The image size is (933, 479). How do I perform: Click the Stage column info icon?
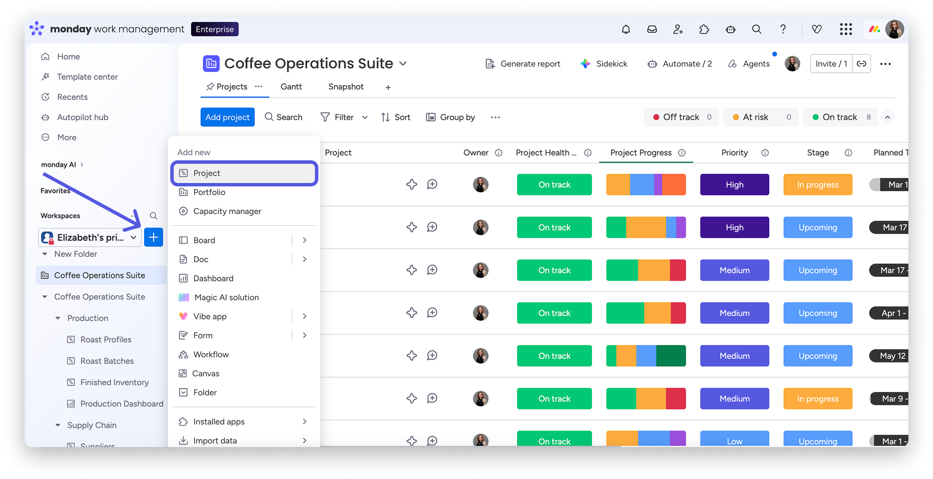[x=848, y=153]
